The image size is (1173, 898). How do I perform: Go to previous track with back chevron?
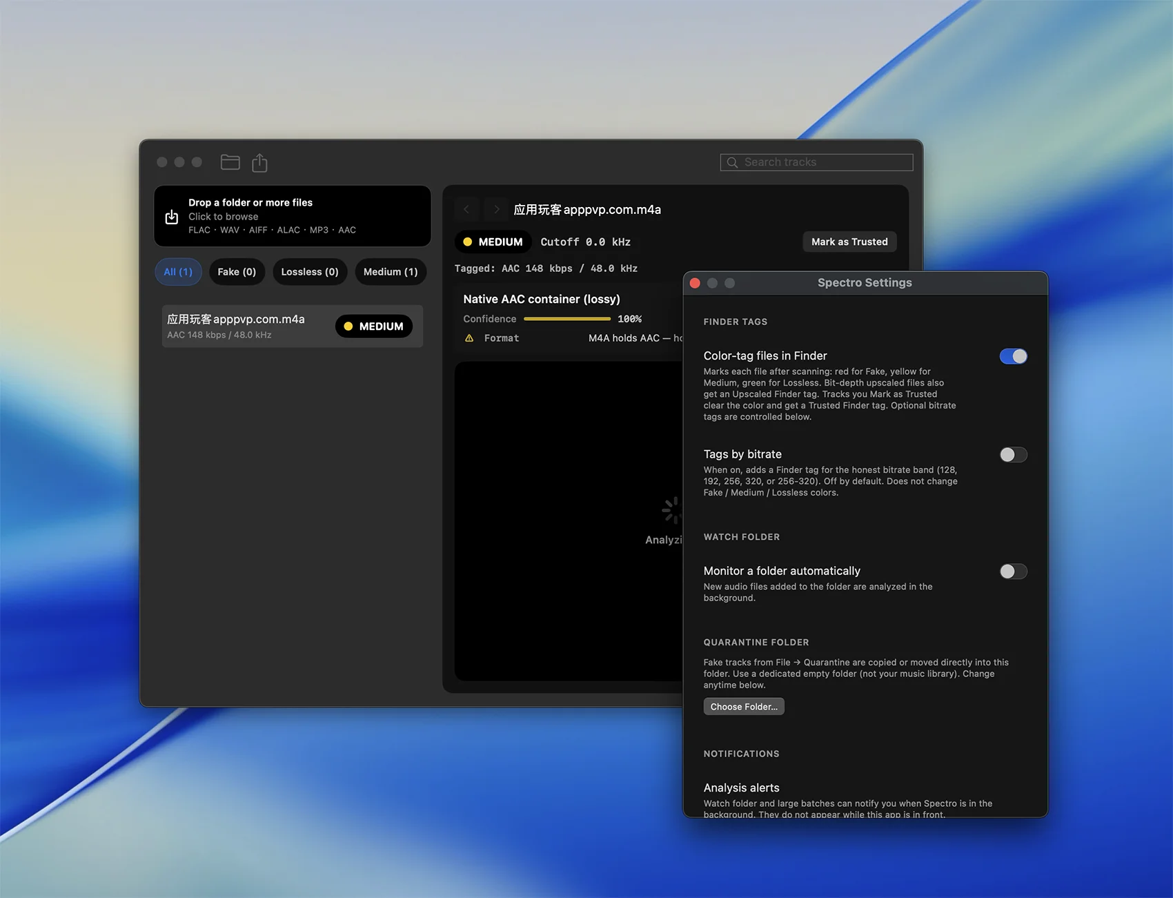467,209
